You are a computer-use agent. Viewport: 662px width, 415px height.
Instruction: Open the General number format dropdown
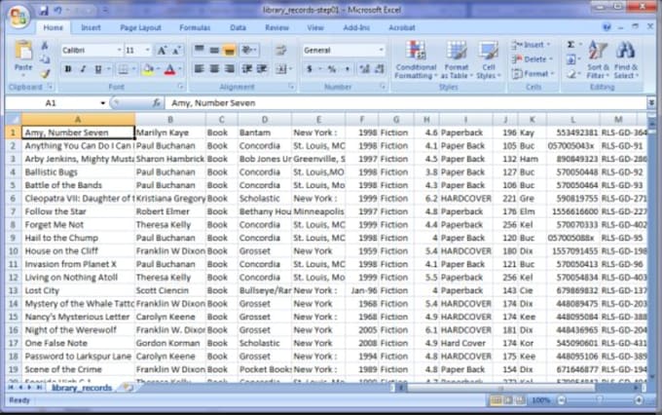pos(381,51)
